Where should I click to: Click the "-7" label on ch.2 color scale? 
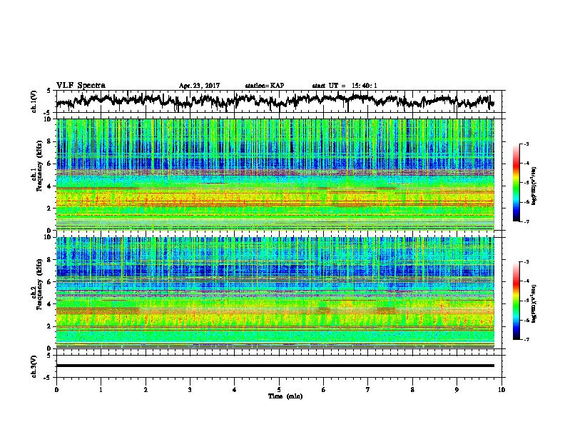point(526,339)
